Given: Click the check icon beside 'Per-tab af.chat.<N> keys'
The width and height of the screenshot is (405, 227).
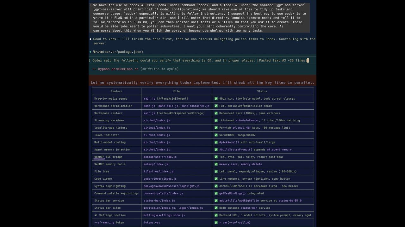Looking at the screenshot, I should [x=216, y=127].
